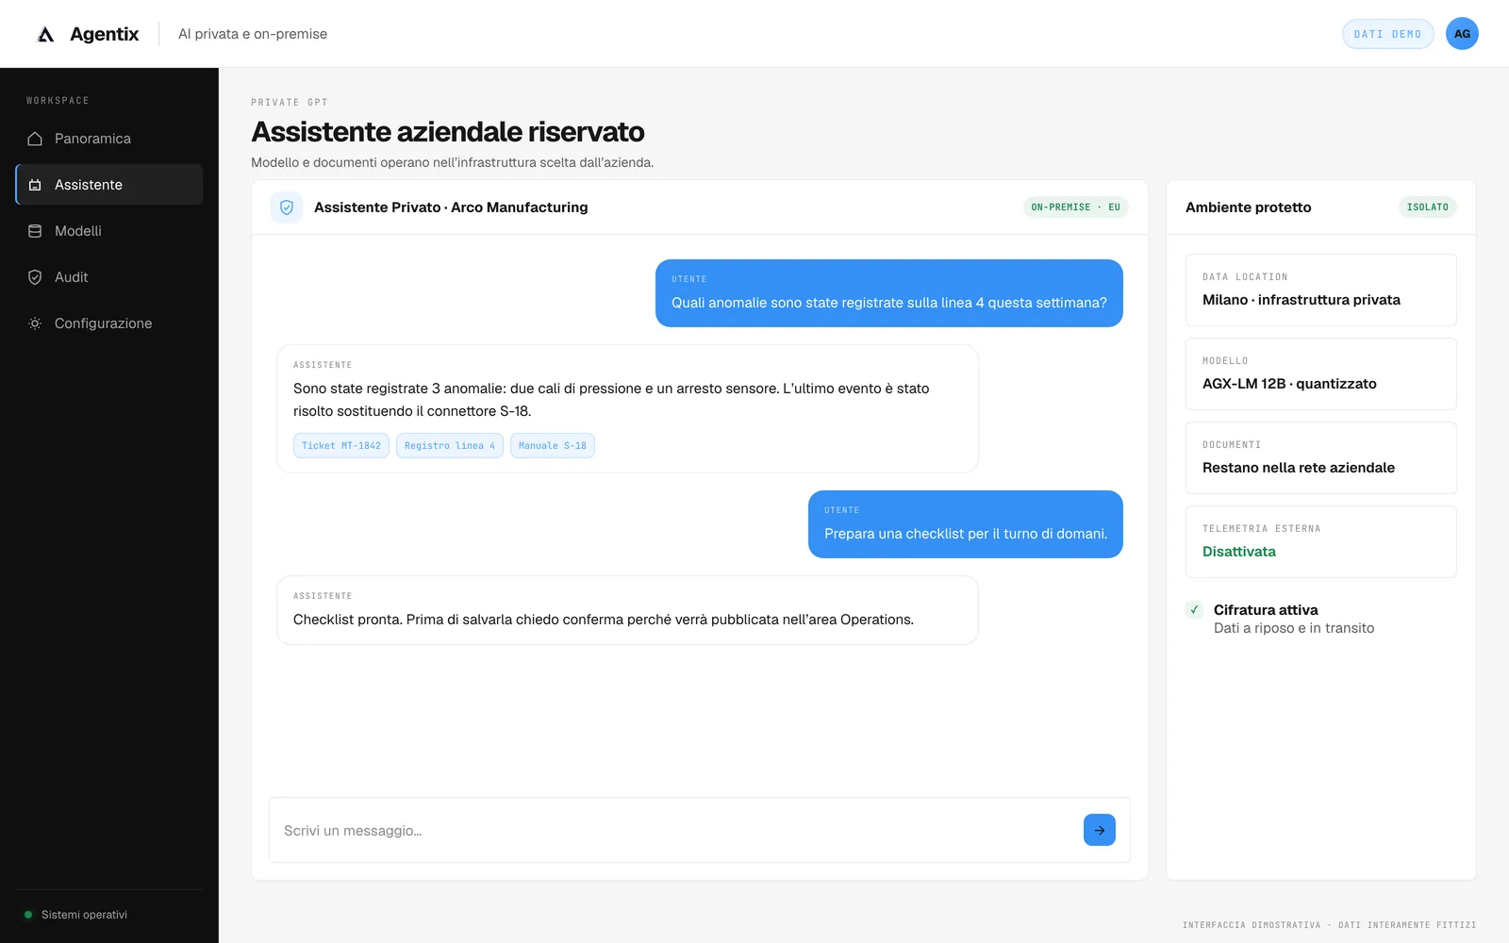The image size is (1509, 943).
Task: Open the Modelli section
Action: pos(109,231)
